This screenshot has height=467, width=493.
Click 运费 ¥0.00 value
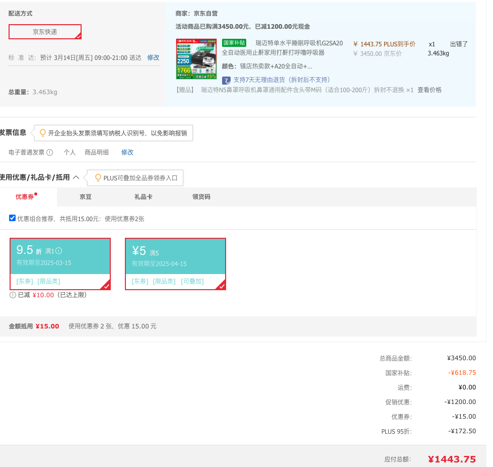(467, 387)
